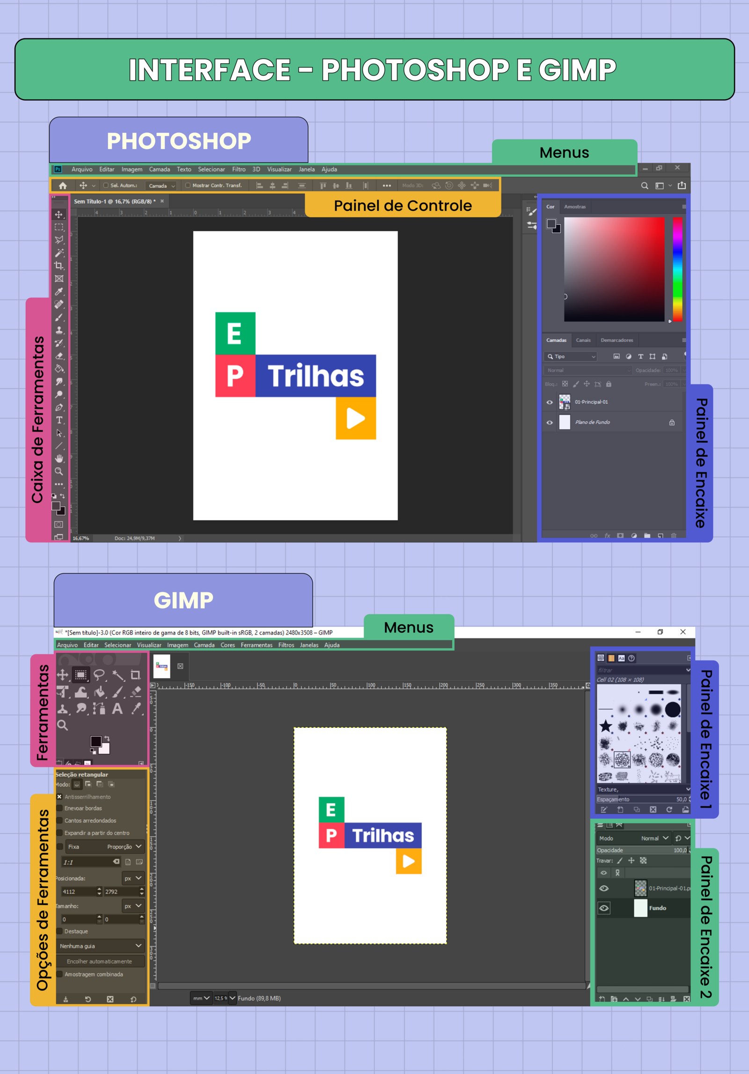Image resolution: width=749 pixels, height=1074 pixels.
Task: Switch to the Canais tab in Photoshop
Action: (583, 340)
